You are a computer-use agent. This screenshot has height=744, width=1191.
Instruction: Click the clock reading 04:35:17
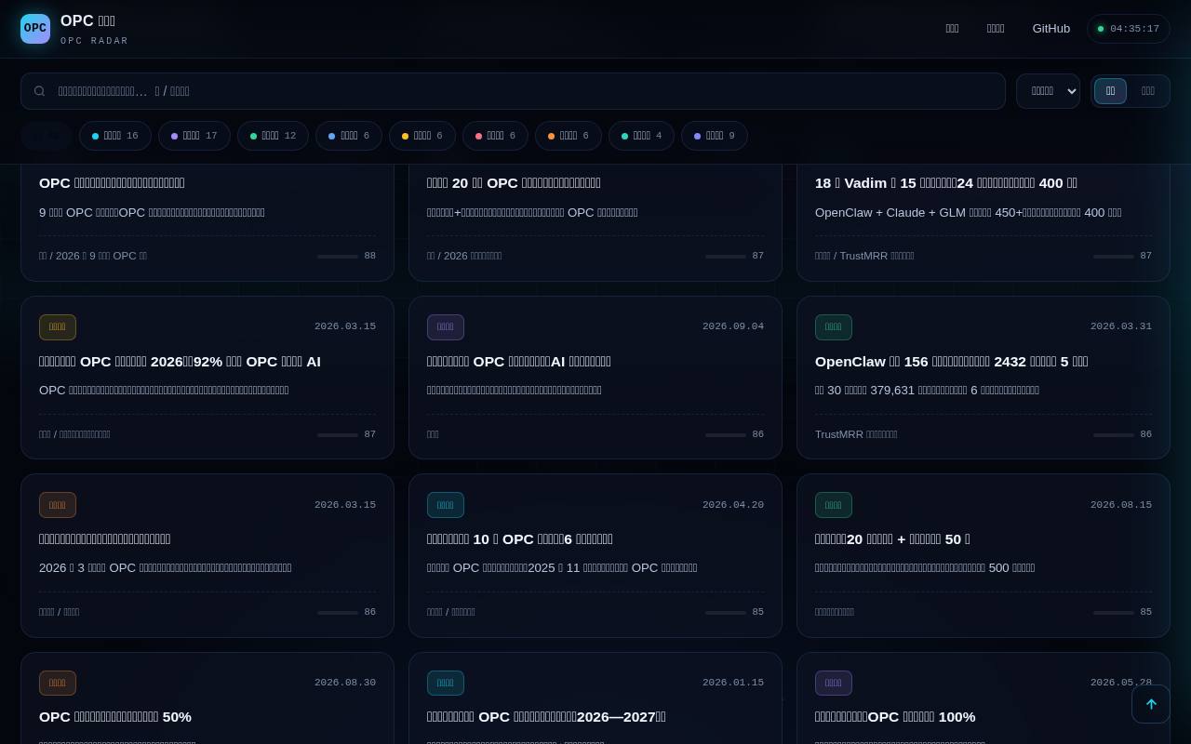[1134, 29]
